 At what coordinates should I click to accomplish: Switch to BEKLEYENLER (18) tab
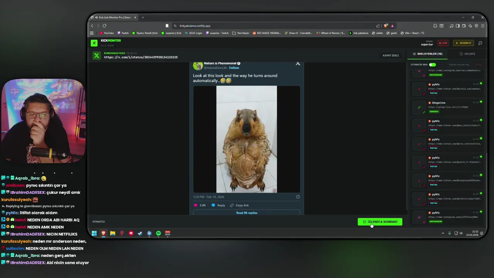[x=428, y=54]
